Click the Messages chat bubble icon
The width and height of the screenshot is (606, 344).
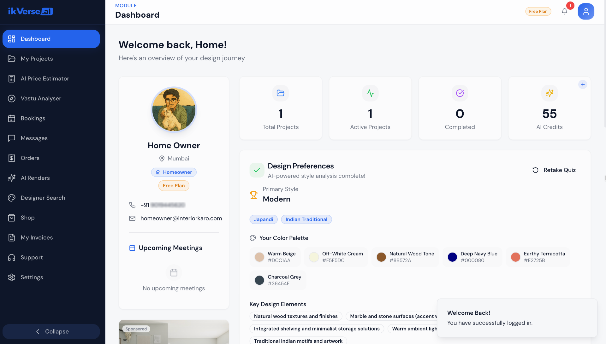(x=12, y=138)
